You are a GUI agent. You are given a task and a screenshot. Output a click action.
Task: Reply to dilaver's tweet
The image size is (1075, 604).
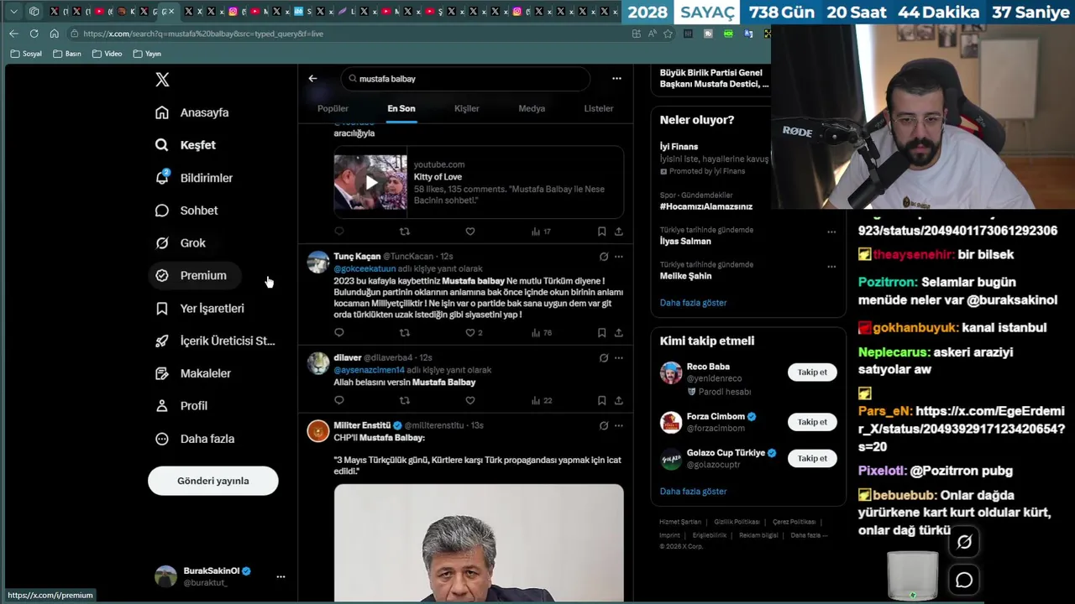click(339, 401)
